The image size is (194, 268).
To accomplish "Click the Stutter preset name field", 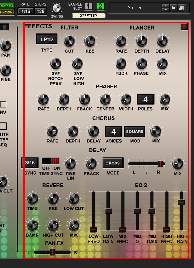I will 135,8.
